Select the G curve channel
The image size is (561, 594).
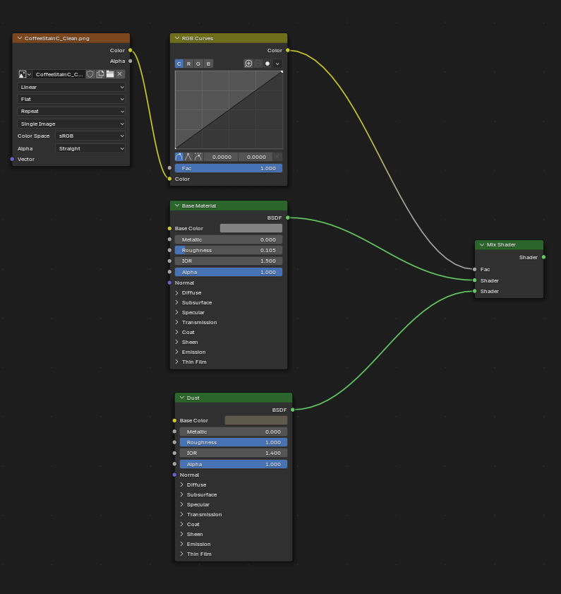tap(198, 64)
